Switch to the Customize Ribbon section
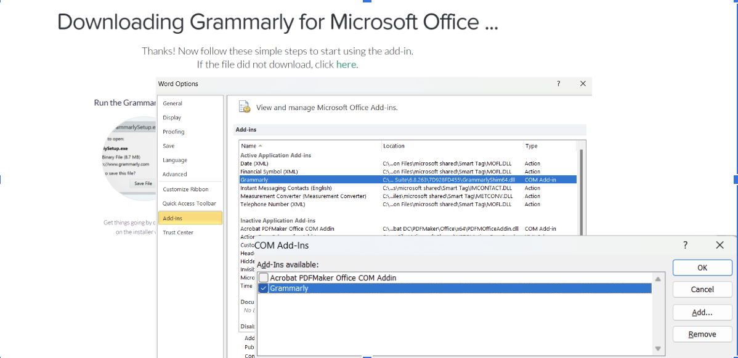Image resolution: width=738 pixels, height=358 pixels. click(x=185, y=189)
